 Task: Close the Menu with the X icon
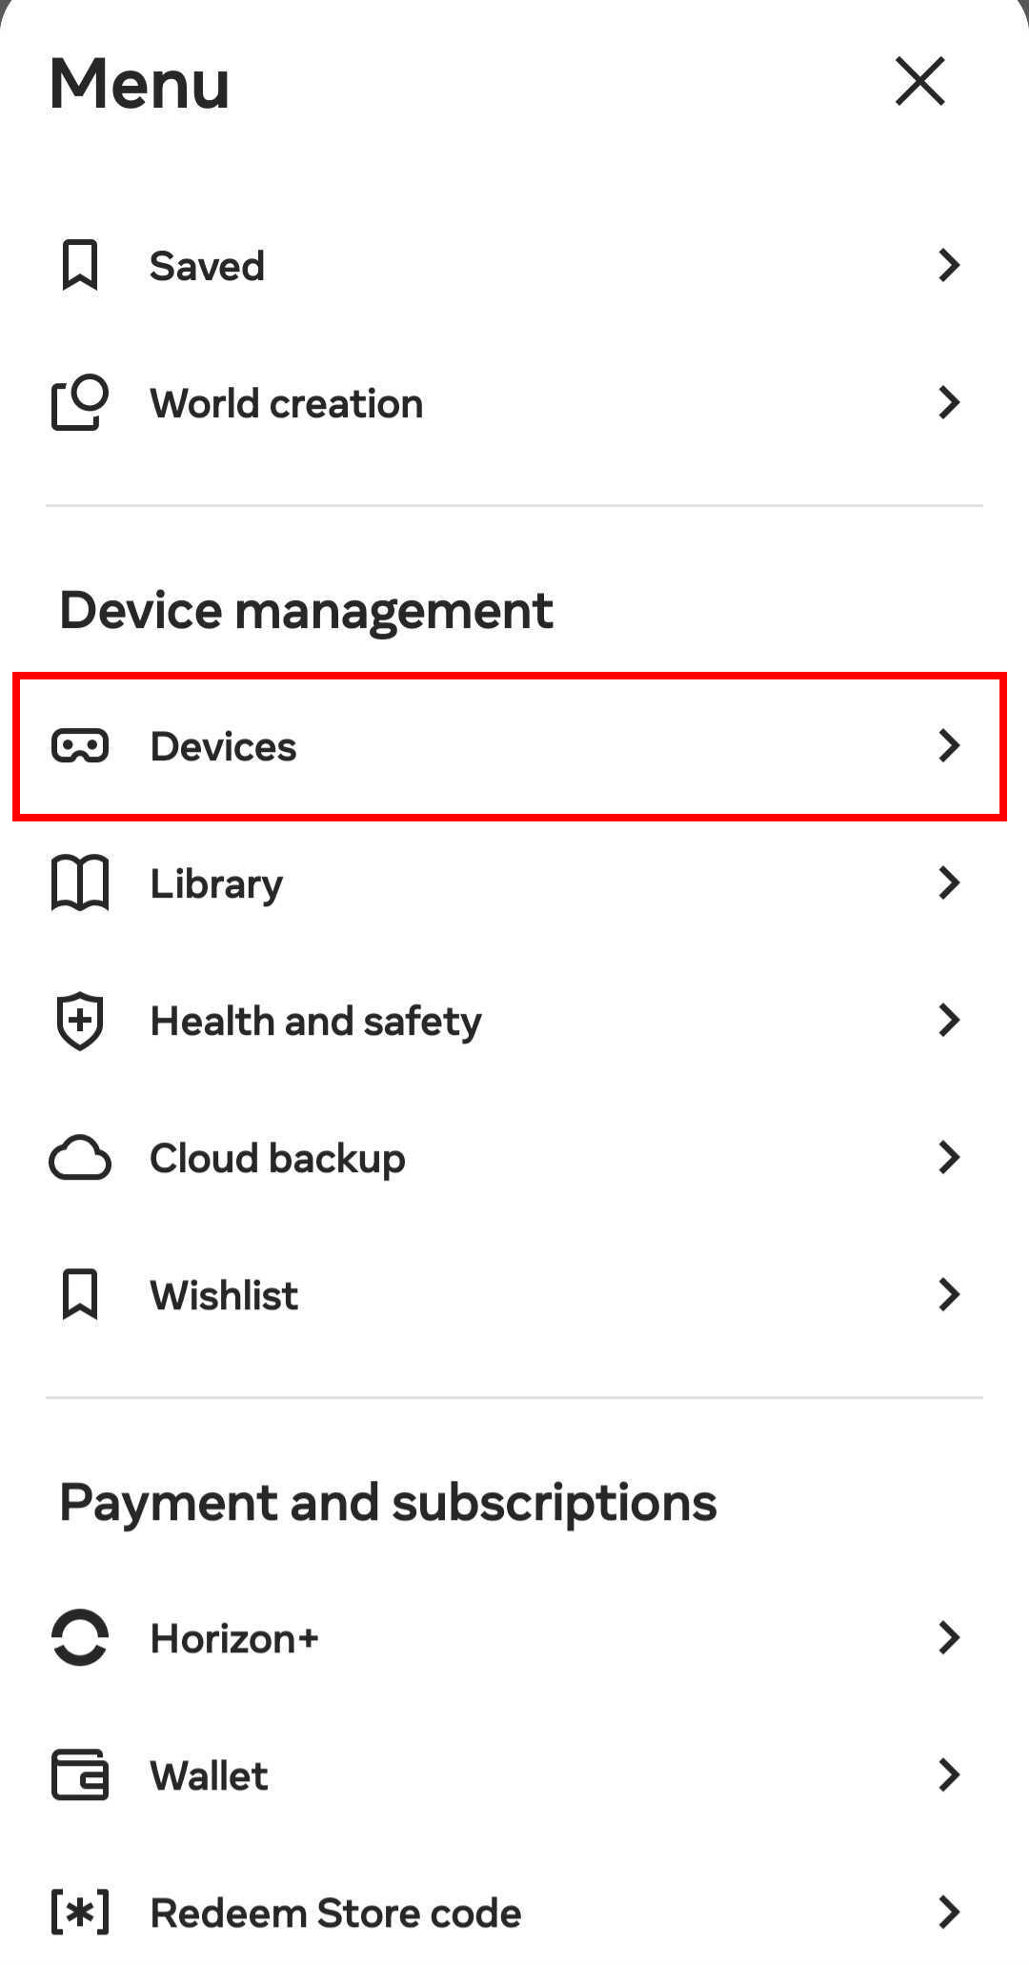919,81
